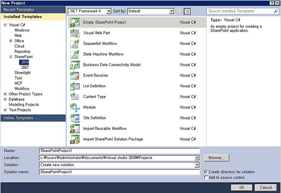Expand the Office tree node
Screen dimensions: 281x193
pos(11,41)
